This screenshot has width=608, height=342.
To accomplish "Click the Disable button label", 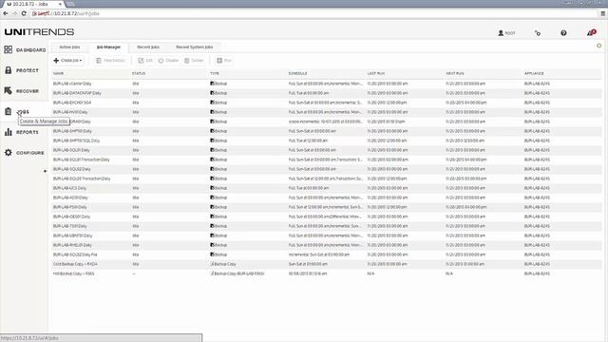I will (x=172, y=61).
